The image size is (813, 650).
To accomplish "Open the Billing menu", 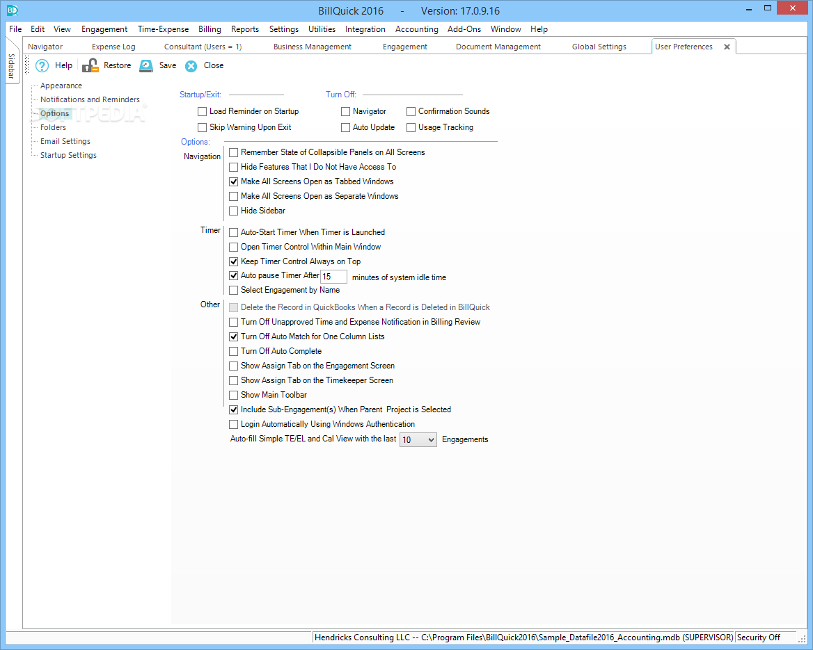I will (x=210, y=29).
